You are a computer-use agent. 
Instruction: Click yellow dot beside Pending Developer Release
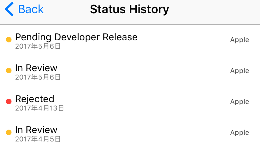pyautogui.click(x=9, y=40)
